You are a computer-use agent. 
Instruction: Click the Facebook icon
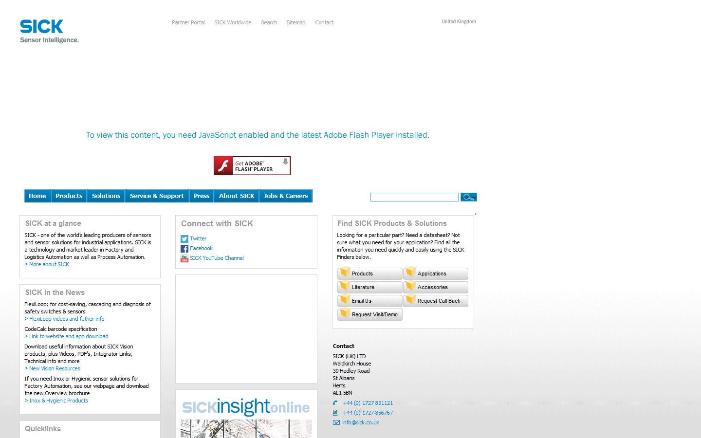click(x=184, y=249)
